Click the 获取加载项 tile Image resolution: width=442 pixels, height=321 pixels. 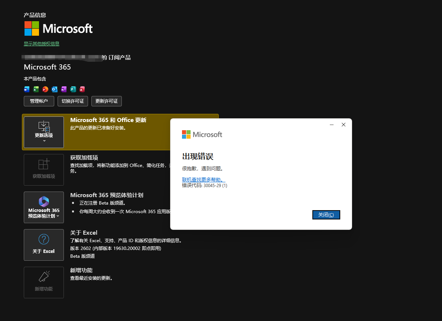pyautogui.click(x=44, y=170)
